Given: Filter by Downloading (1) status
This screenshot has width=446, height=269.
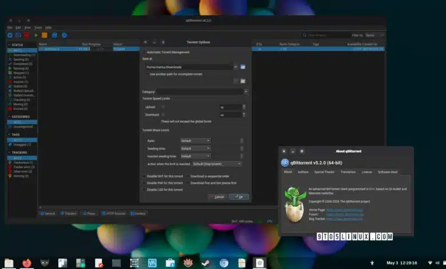Looking at the screenshot, I should click(x=22, y=55).
